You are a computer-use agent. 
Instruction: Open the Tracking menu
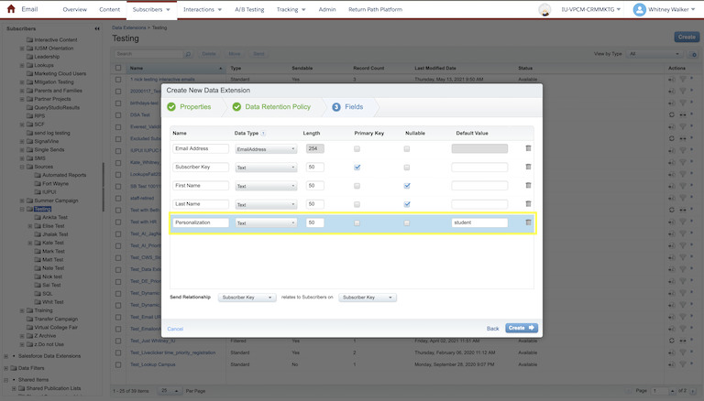pos(291,9)
